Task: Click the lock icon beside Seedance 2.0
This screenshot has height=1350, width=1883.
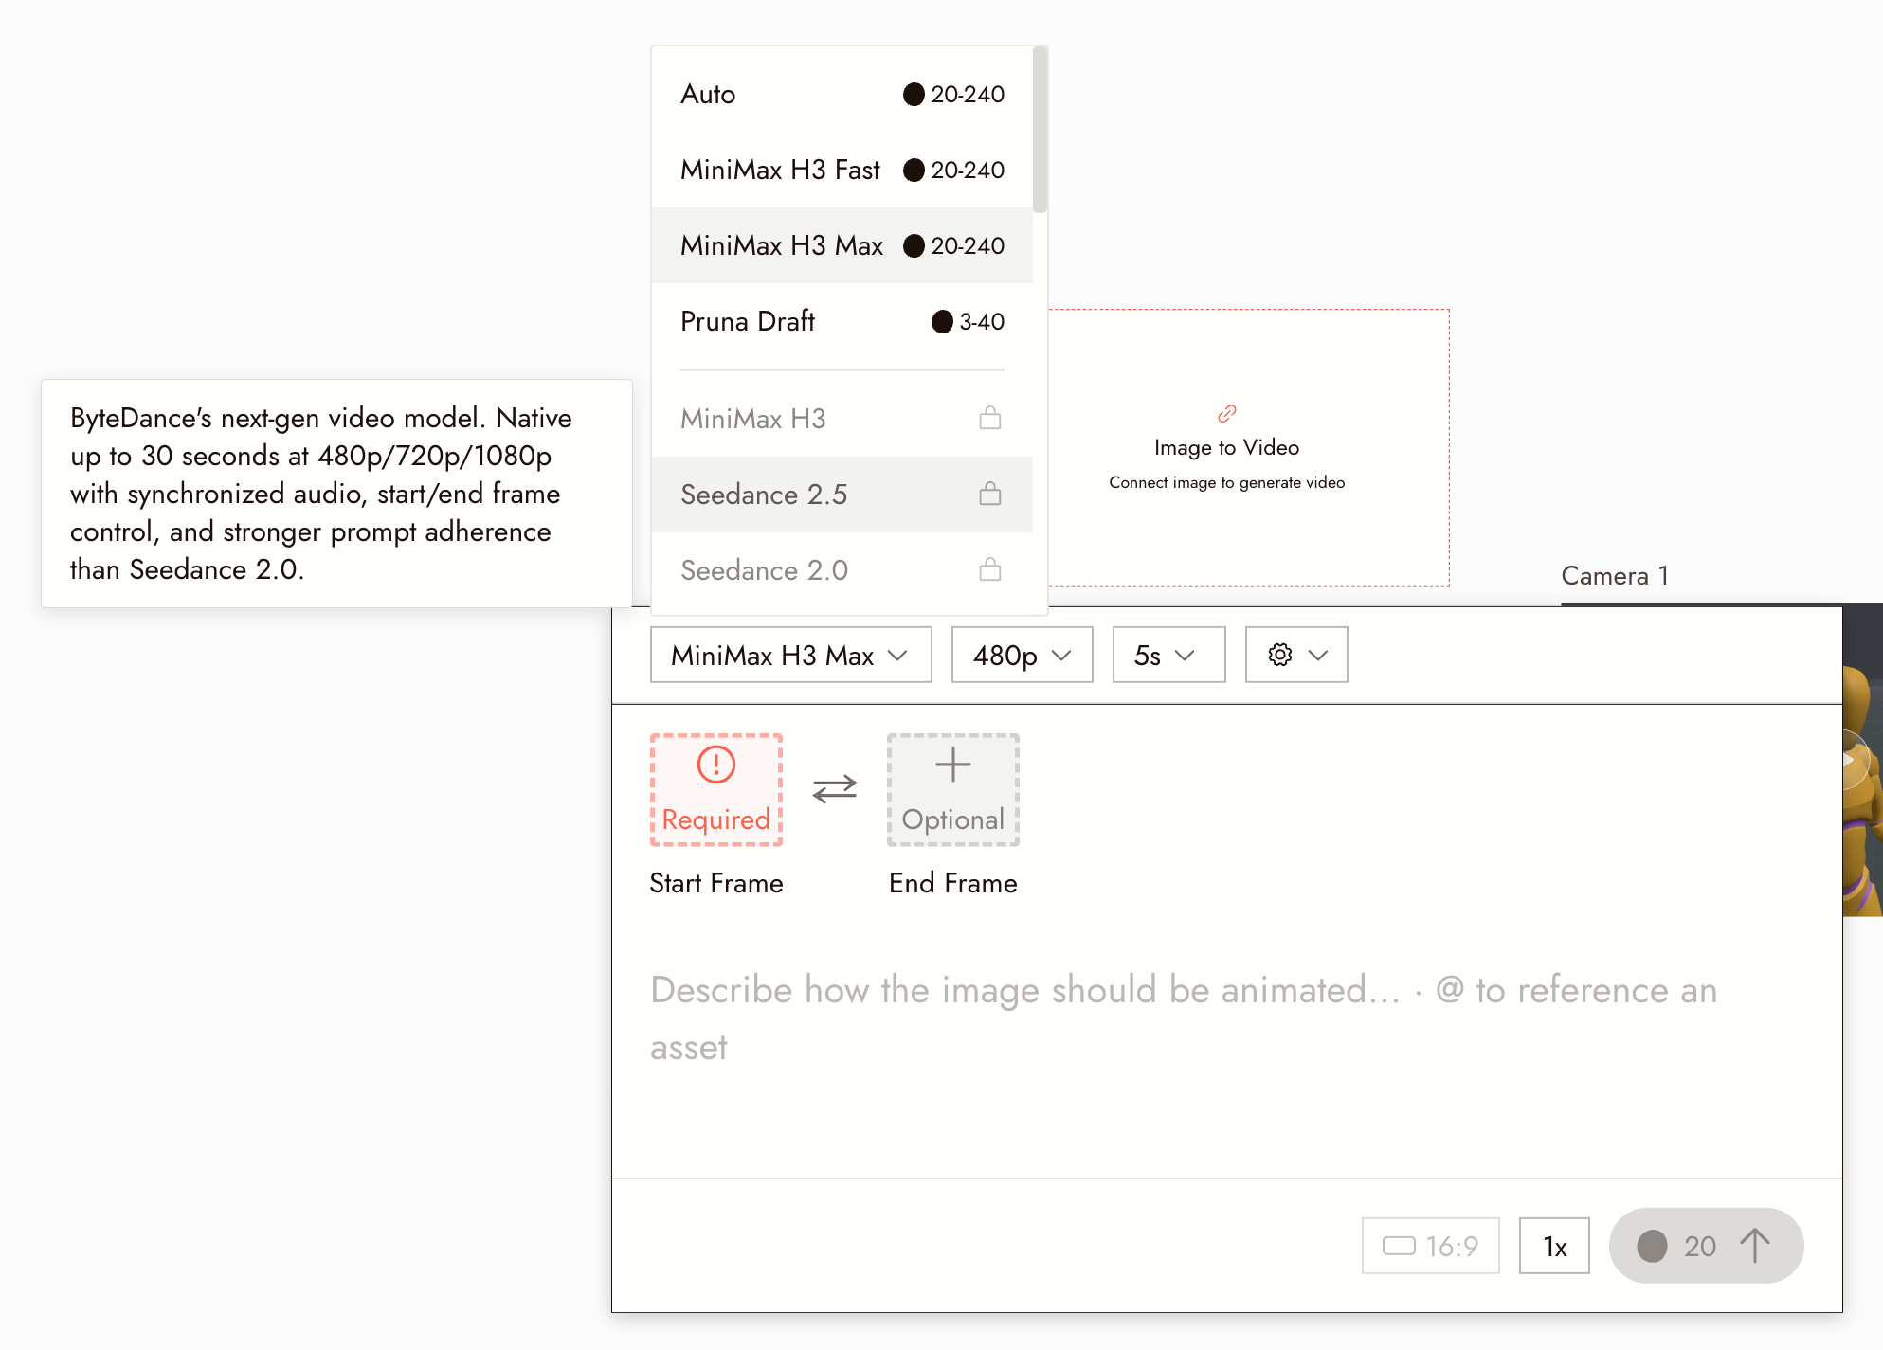Action: [x=990, y=568]
